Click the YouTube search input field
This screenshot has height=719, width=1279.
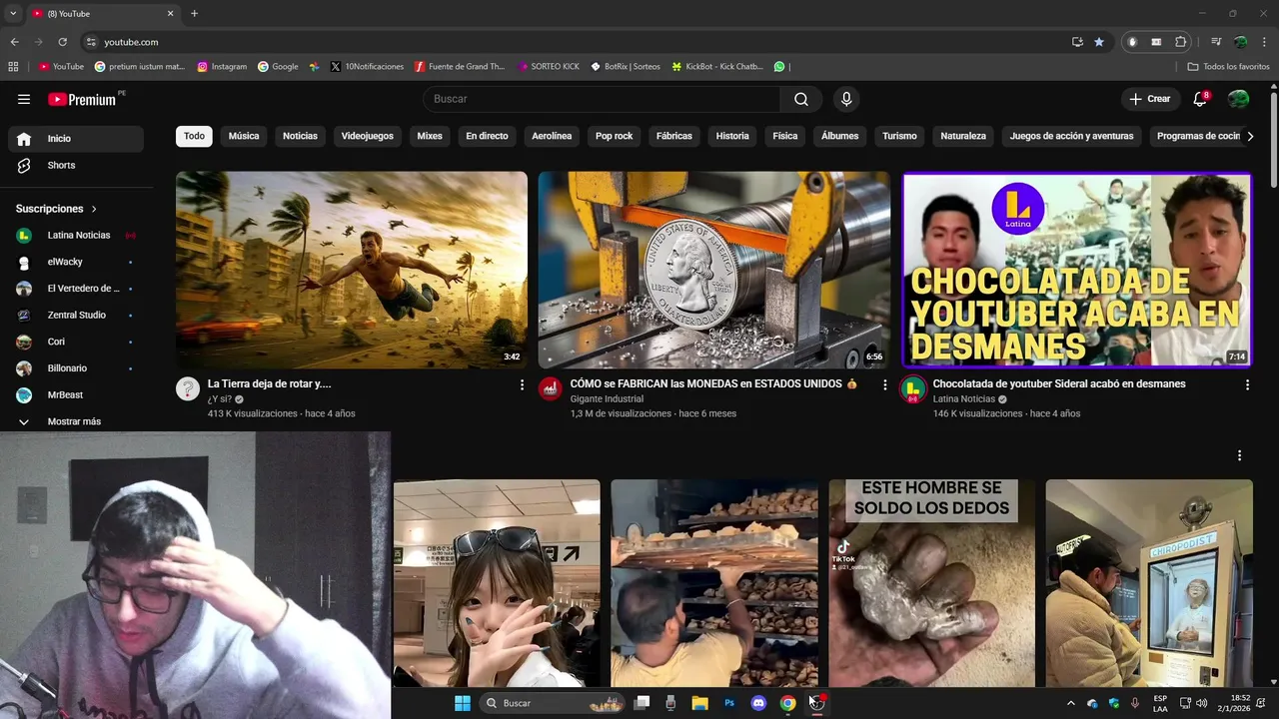tap(602, 99)
